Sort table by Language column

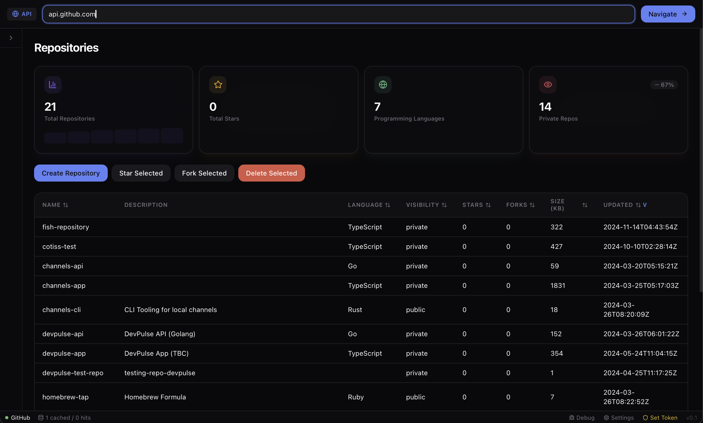[x=369, y=205]
